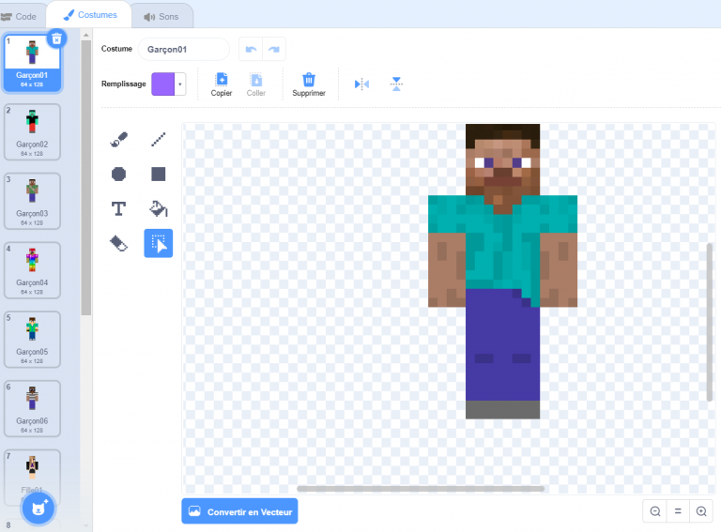Screen dimensions: 721x532
Task: Open the choose costume cat button
Action: tap(38, 509)
